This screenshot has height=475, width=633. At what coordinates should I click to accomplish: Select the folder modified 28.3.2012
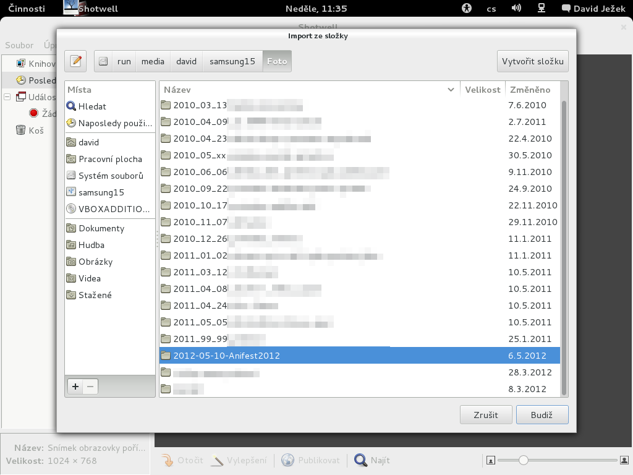[x=360, y=372]
